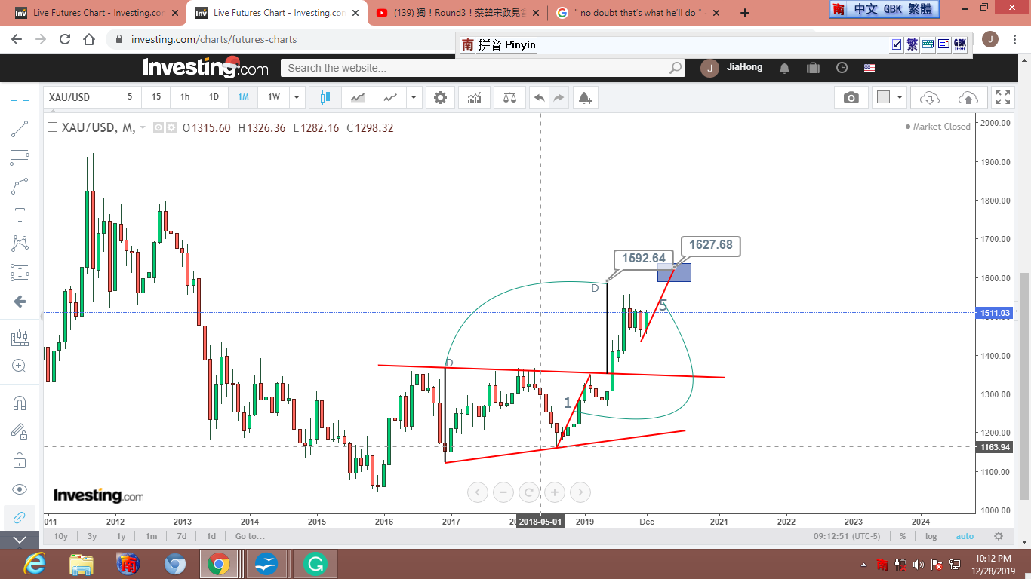Screen dimensions: 1031x579
Task: Open the prediction and measurement tool
Action: [x=20, y=272]
